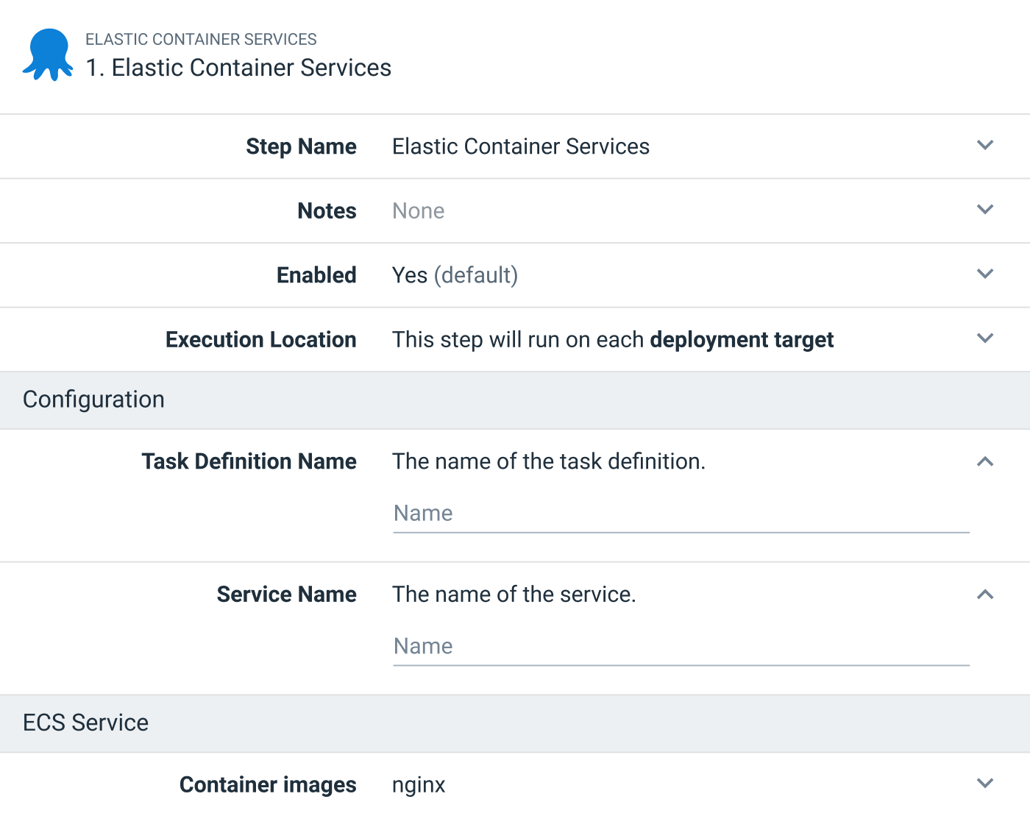
Task: Click the Notes row value None
Action: coord(418,211)
